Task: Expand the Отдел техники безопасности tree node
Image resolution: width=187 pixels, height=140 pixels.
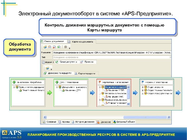Action: coord(143,90)
